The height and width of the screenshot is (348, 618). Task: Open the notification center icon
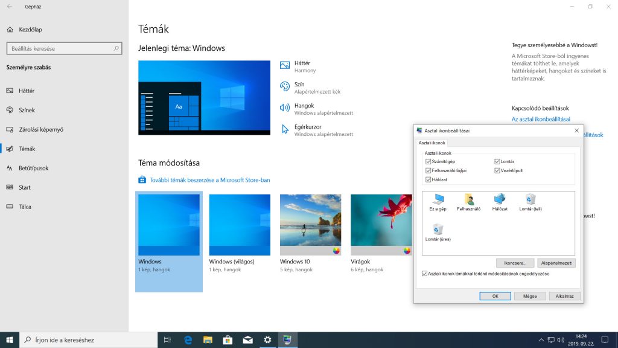click(x=605, y=340)
